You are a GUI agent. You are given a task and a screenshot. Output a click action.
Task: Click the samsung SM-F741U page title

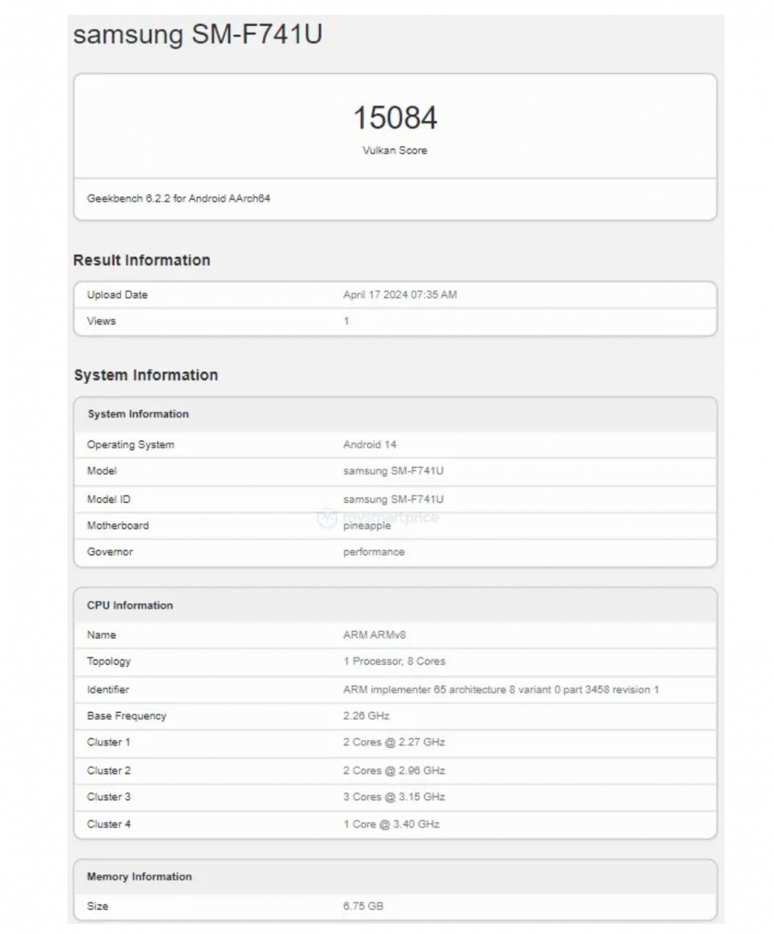[198, 35]
